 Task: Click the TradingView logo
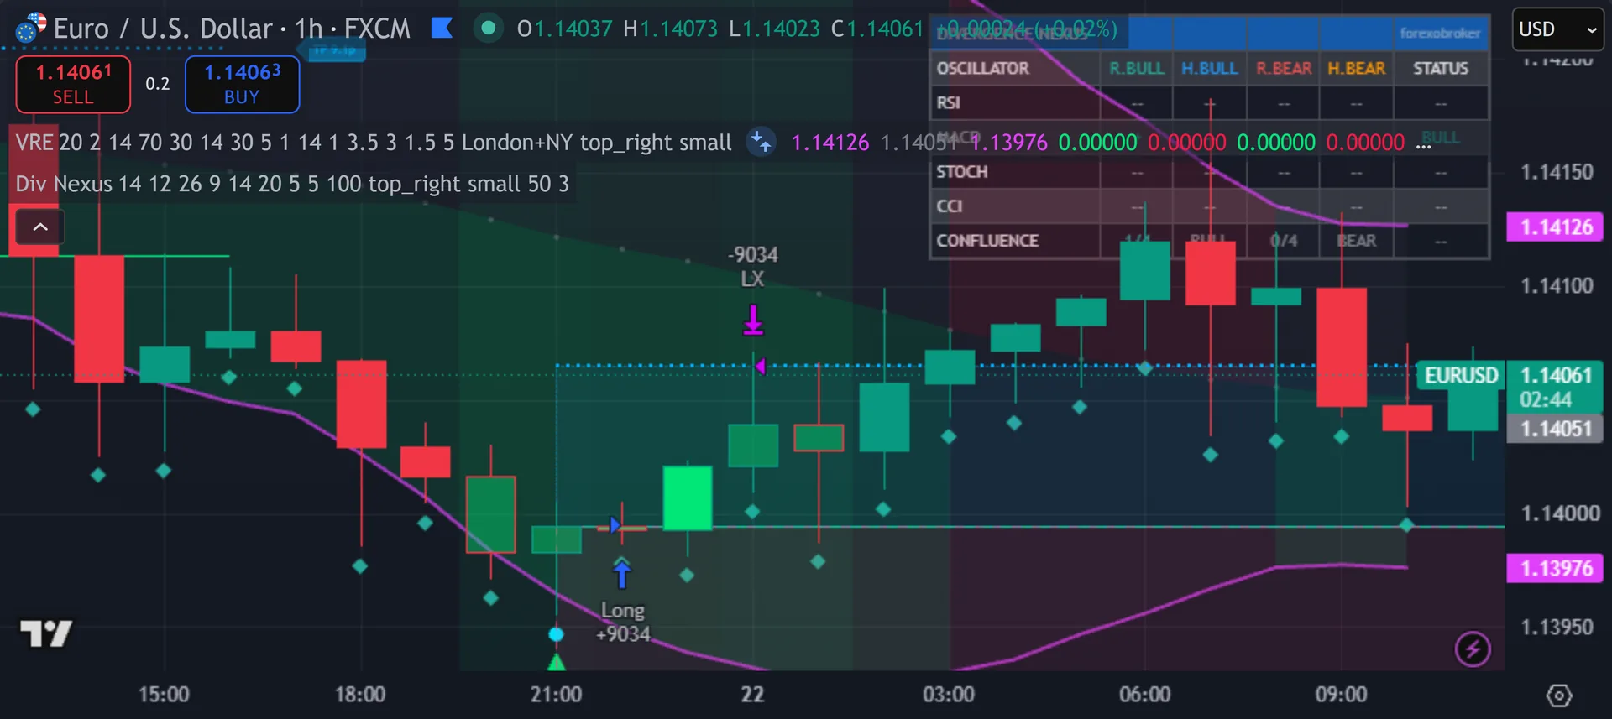(x=45, y=633)
